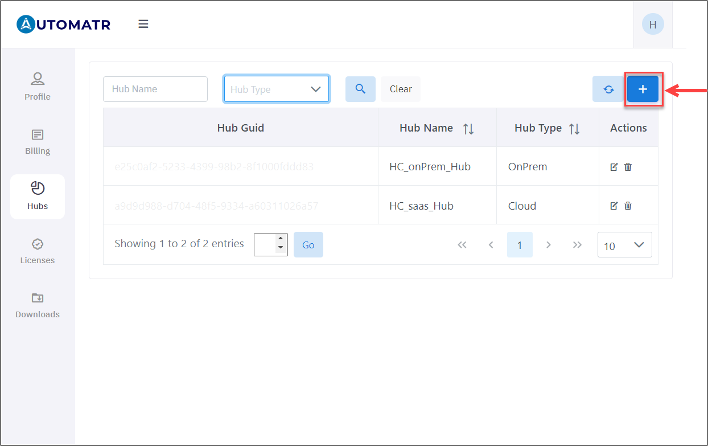The image size is (708, 446).
Task: Go to the Billing sidebar section
Action: pyautogui.click(x=38, y=142)
